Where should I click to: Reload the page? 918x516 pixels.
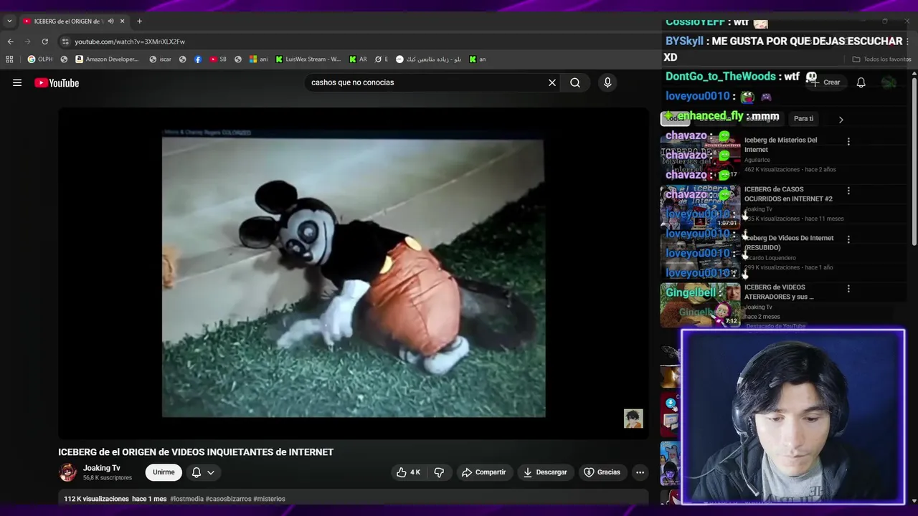click(x=44, y=42)
